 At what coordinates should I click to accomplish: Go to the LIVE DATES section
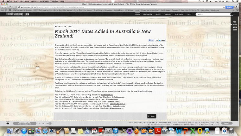point(148,14)
